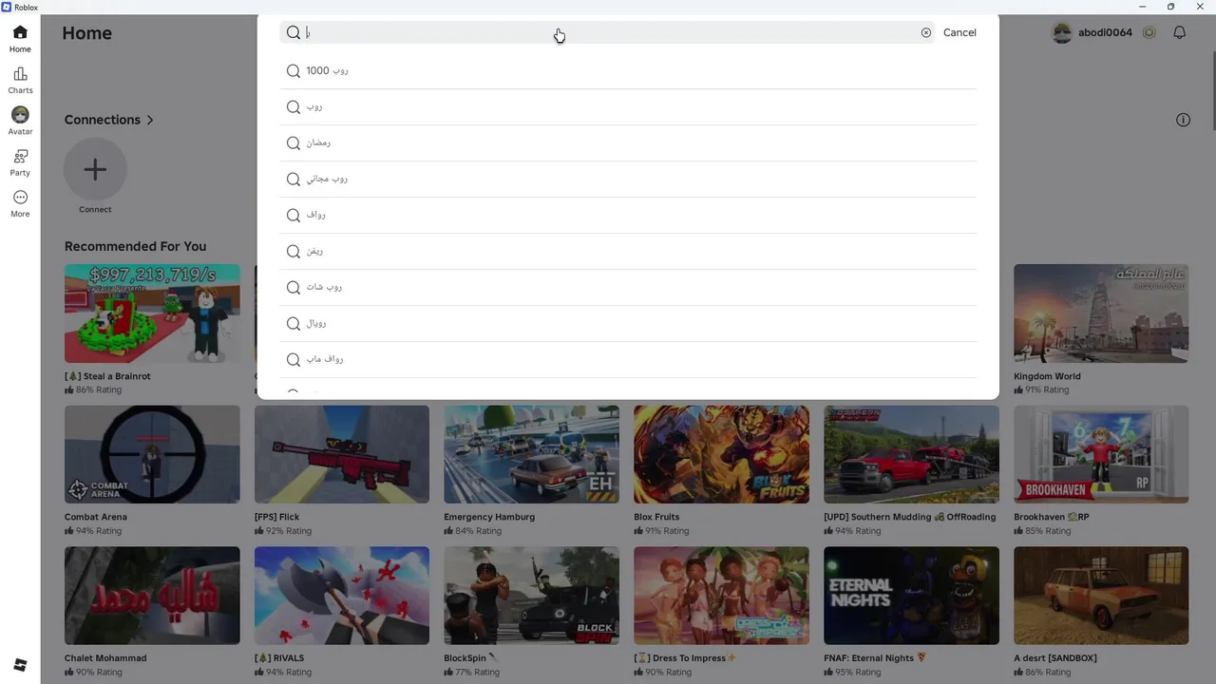Image resolution: width=1216 pixels, height=684 pixels.
Task: Open the FNAF: Eternal Nights thumbnail
Action: click(911, 595)
